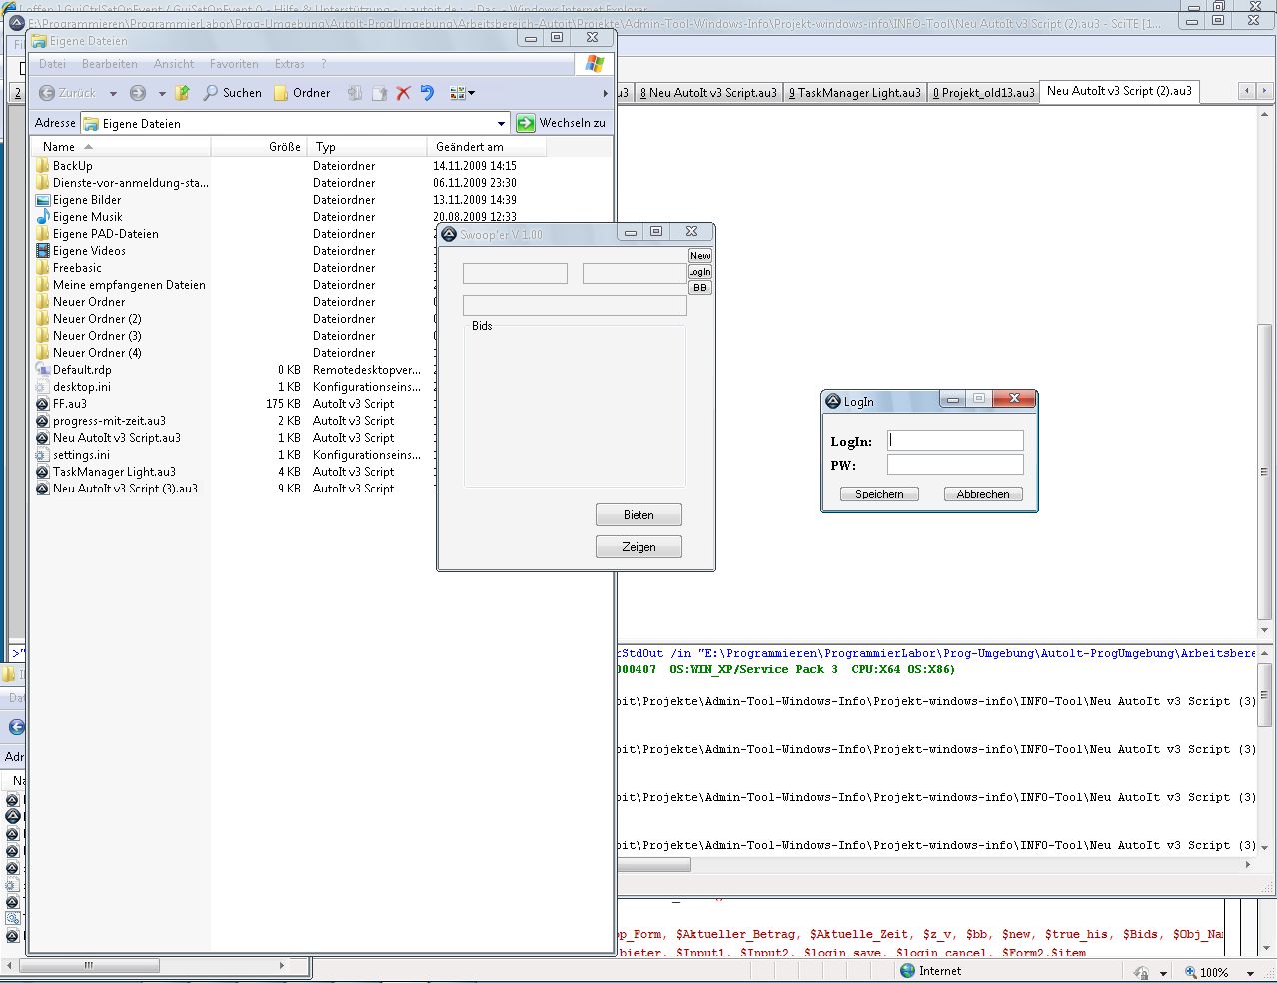
Task: Toggle the Ordner folders pane button
Action: point(302,93)
